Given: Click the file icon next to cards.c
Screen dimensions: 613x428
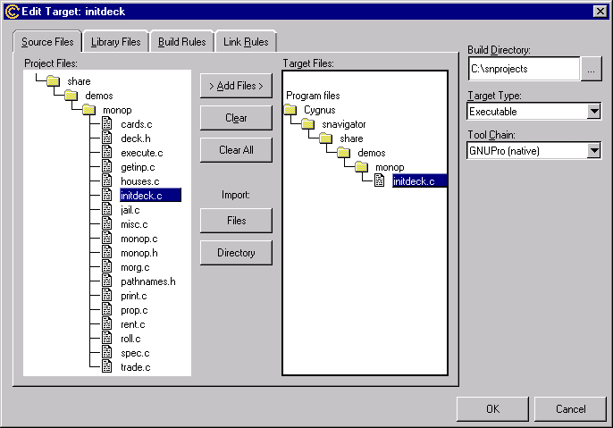Looking at the screenshot, I should [106, 124].
